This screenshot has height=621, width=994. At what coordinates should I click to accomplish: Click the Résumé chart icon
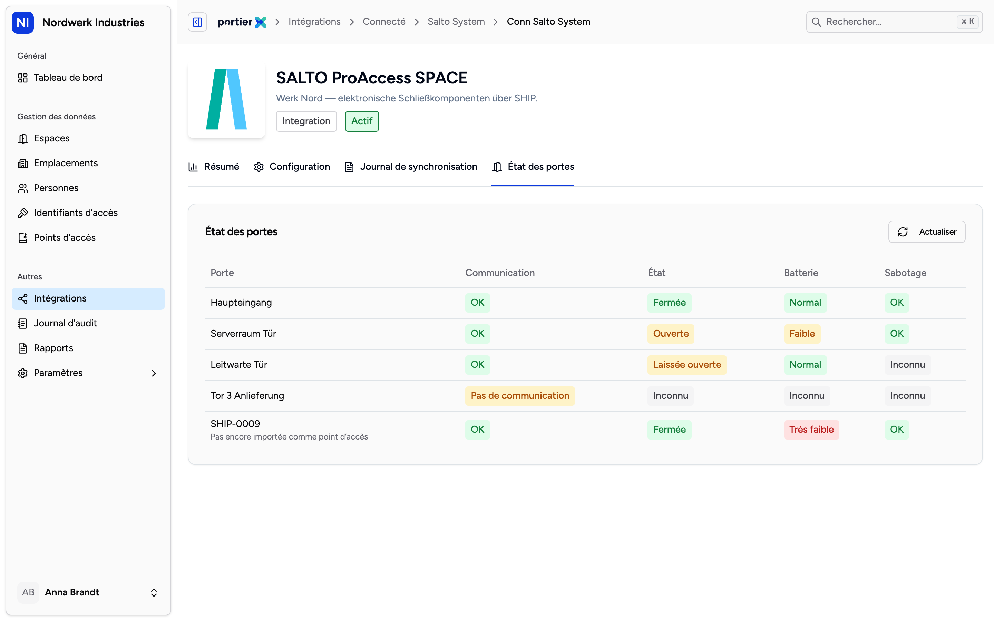click(193, 167)
